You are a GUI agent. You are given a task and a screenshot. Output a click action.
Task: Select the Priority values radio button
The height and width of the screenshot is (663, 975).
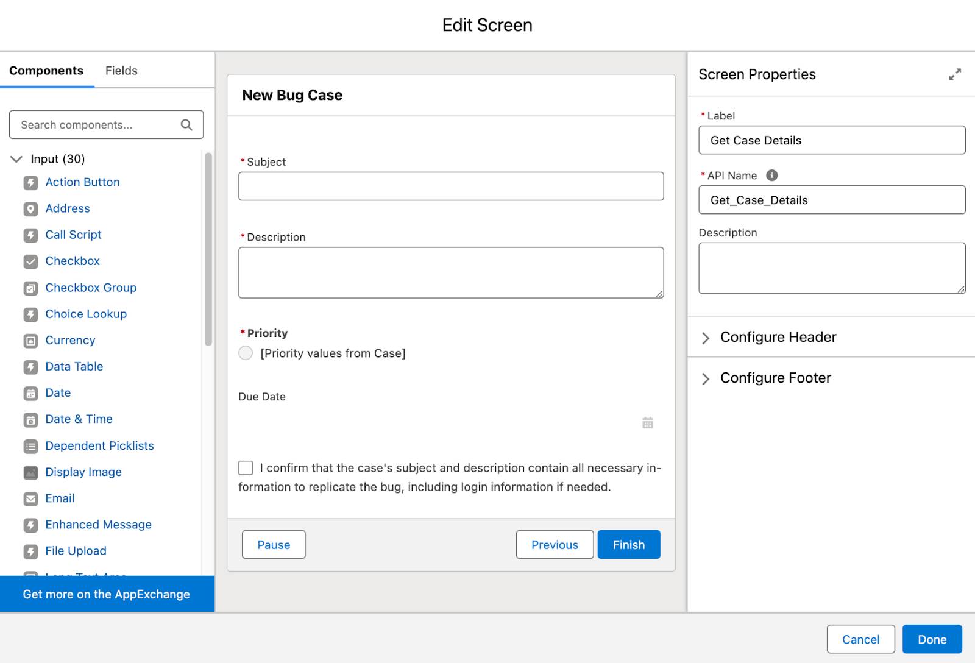246,353
